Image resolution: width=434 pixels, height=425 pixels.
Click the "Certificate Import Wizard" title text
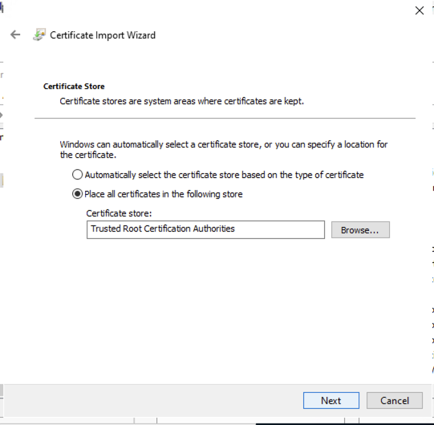pos(103,35)
